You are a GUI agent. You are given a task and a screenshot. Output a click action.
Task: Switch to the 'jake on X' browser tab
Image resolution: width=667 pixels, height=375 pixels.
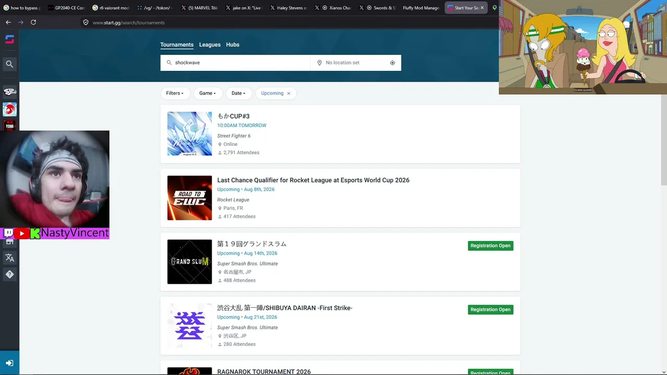[243, 8]
